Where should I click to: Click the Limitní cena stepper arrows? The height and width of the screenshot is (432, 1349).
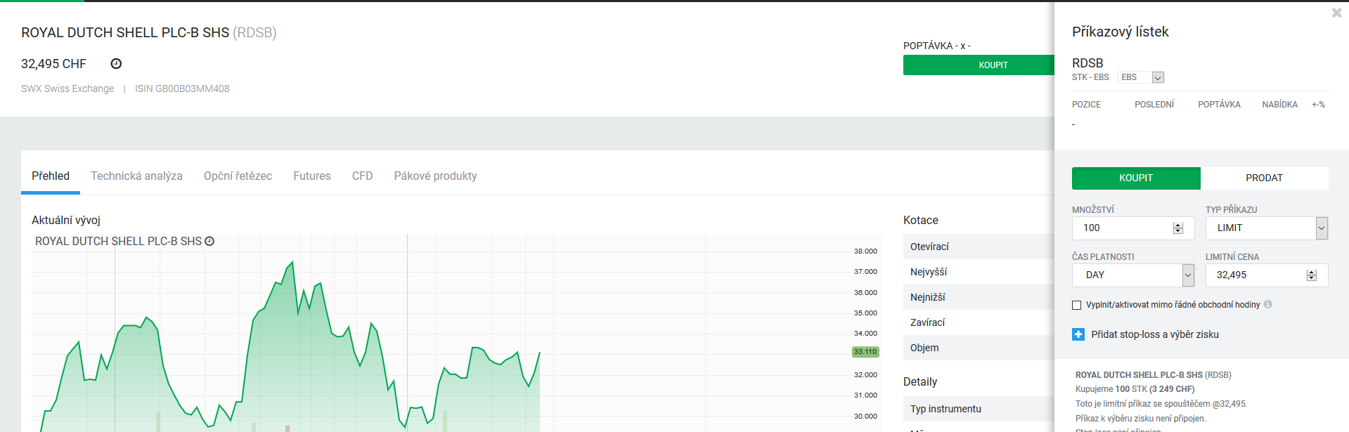[x=1312, y=275]
